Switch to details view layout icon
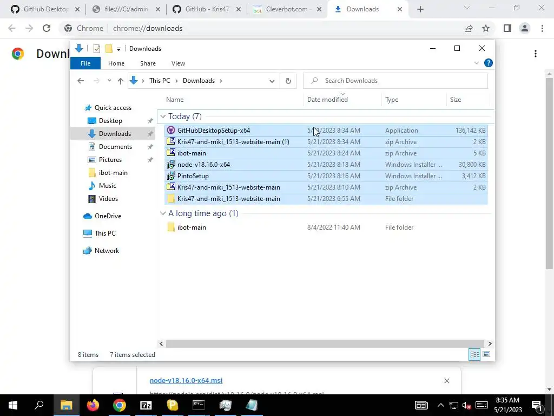 474,354
